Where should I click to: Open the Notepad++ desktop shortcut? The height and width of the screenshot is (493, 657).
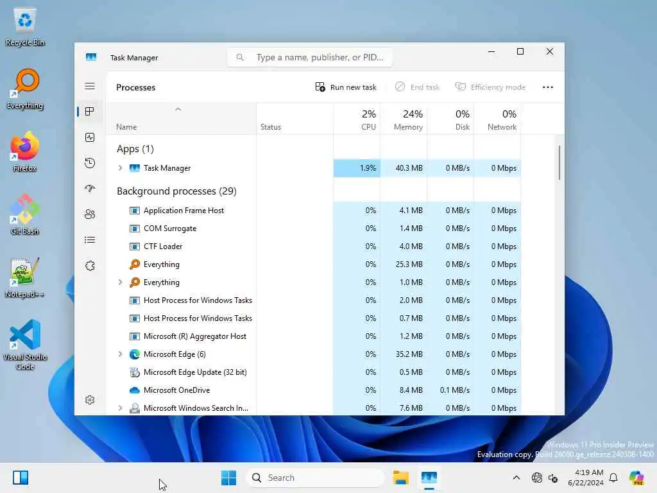pos(25,278)
